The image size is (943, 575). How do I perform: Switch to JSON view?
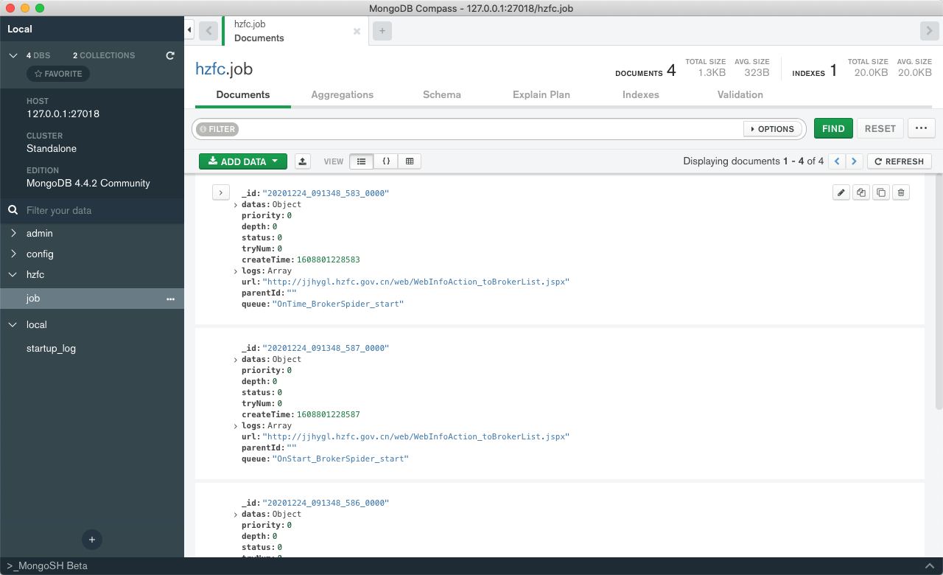[385, 161]
